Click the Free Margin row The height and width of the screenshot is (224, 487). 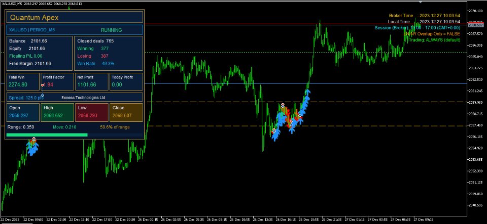point(30,63)
